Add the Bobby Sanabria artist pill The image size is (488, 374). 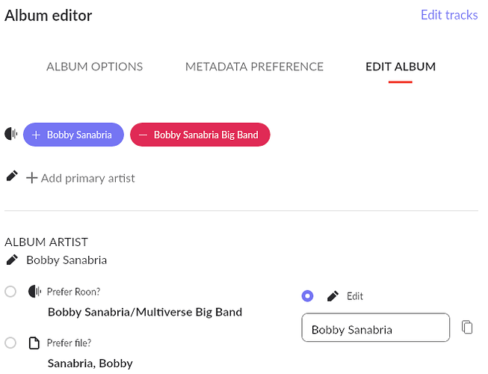coord(73,135)
